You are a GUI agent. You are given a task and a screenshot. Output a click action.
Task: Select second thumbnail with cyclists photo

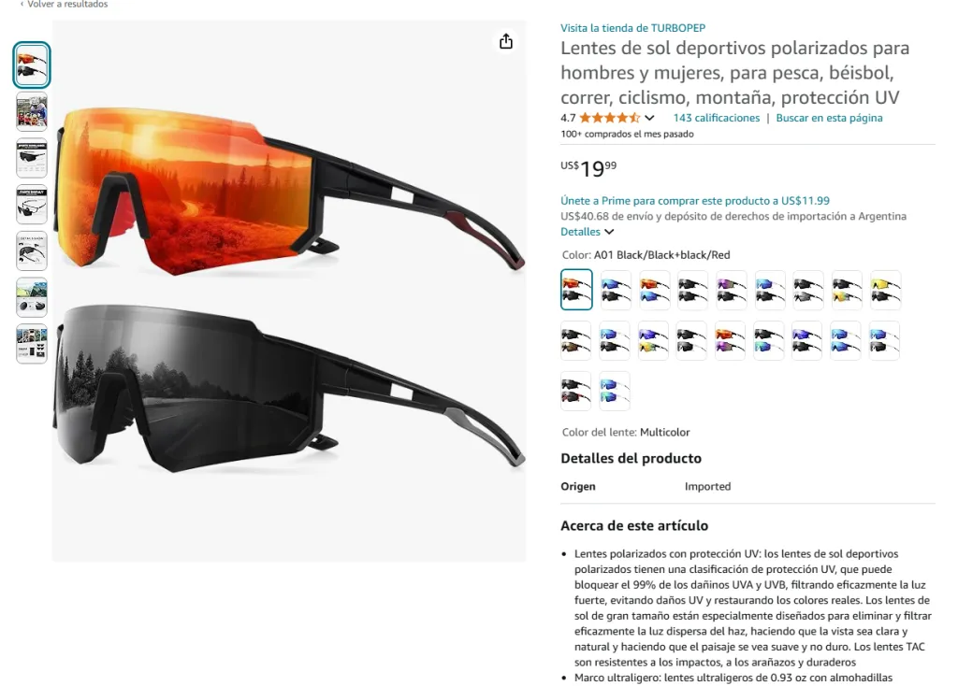point(32,112)
